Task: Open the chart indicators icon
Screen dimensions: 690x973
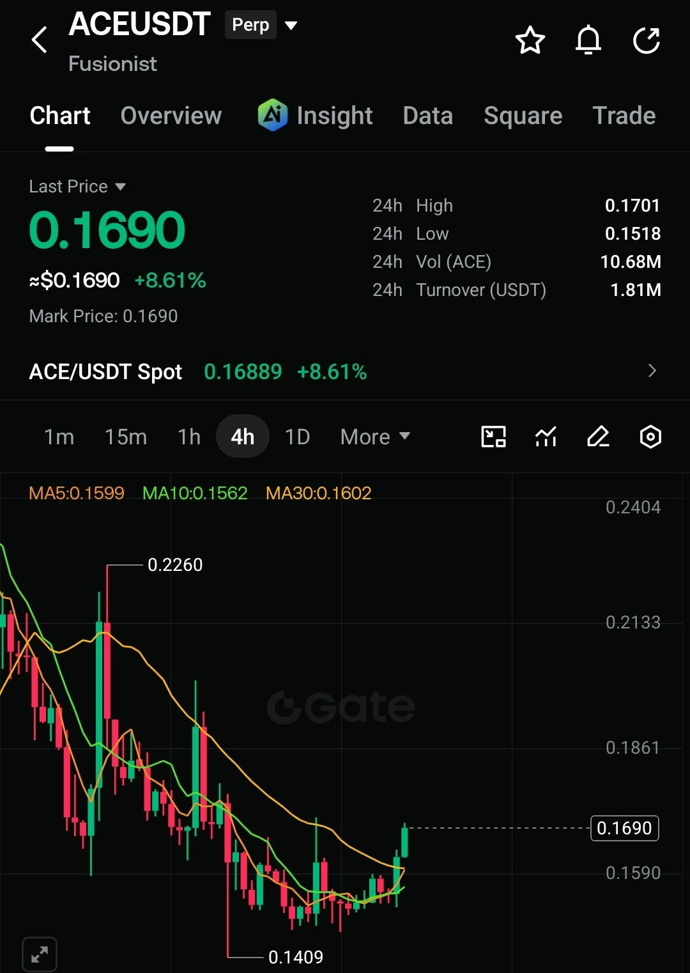Action: 546,437
